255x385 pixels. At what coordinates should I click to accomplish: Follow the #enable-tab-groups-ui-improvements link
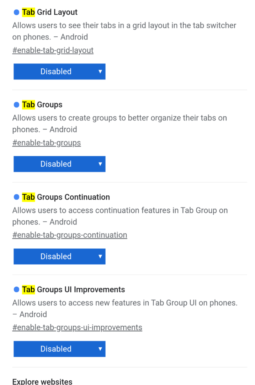[77, 328]
